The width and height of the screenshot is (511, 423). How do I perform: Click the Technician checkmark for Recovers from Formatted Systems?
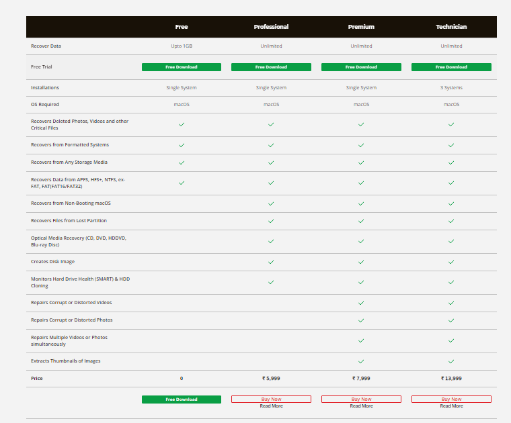click(x=451, y=146)
